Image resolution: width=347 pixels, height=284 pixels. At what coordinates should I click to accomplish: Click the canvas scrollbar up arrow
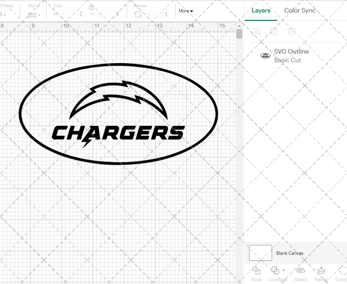[239, 26]
